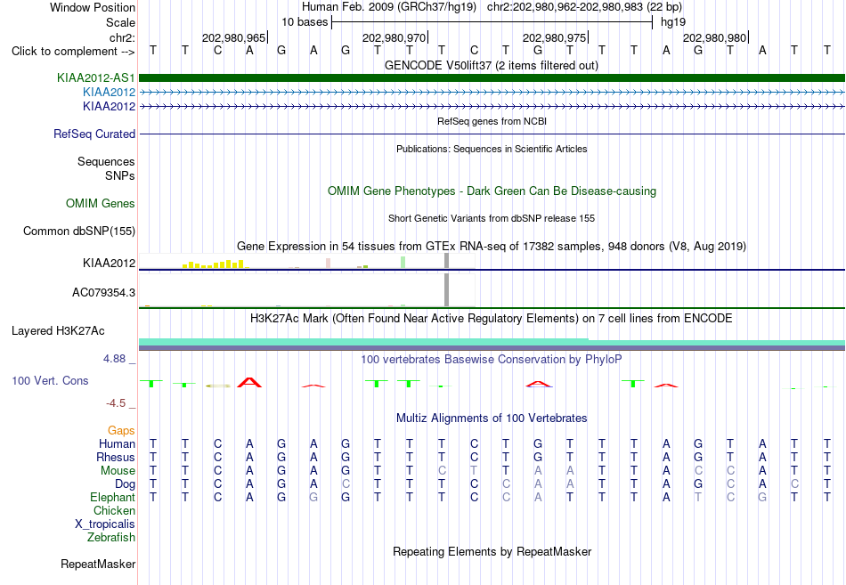Open OMIM Gene Phenotypes track title
The height and width of the screenshot is (585, 846).
492,191
